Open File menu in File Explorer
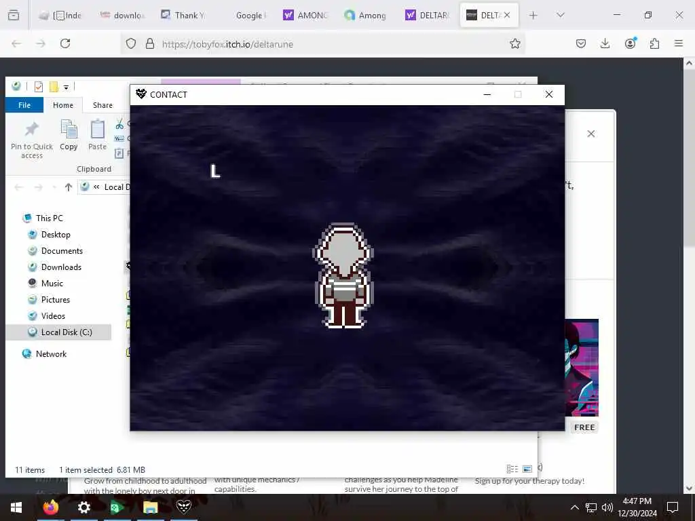The width and height of the screenshot is (695, 521). coord(24,105)
